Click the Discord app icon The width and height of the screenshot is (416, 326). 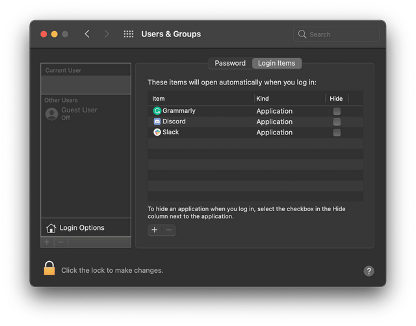tap(157, 121)
